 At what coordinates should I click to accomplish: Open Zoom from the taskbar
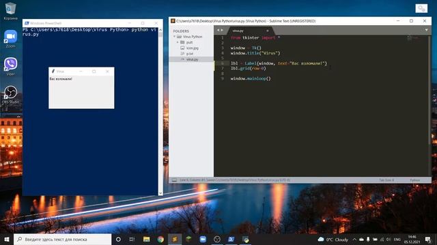pos(203,239)
